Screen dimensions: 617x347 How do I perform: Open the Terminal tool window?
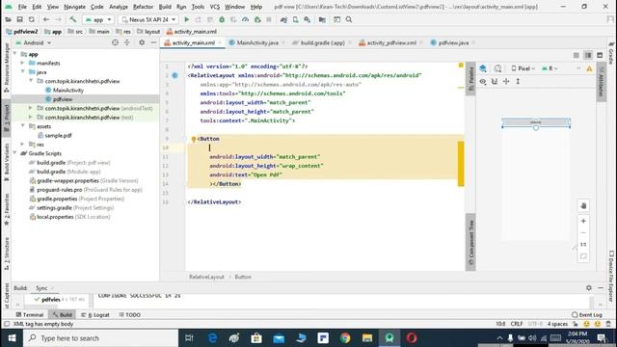click(30, 315)
